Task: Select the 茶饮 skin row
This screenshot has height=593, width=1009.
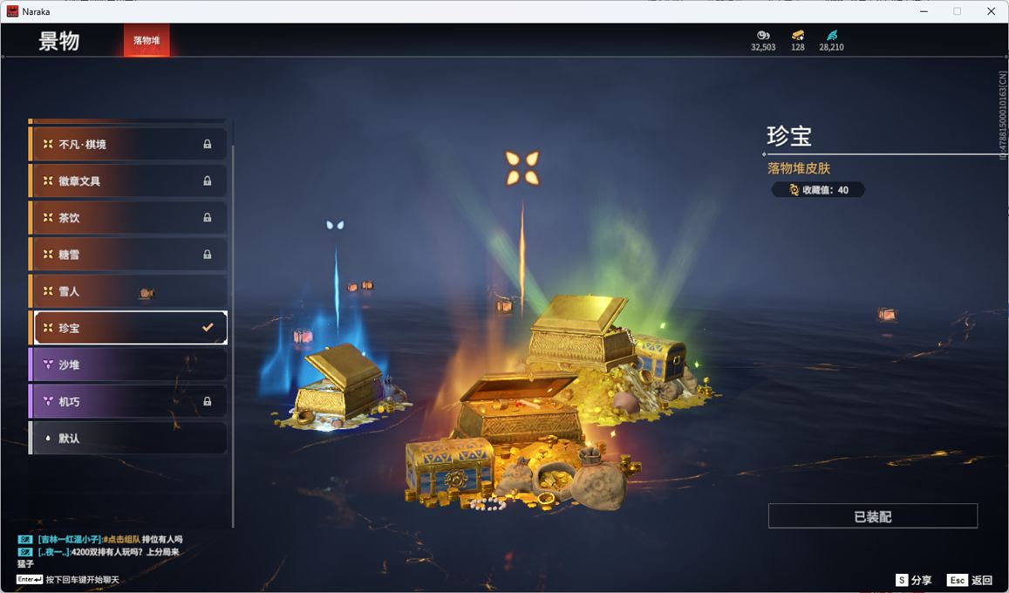Action: coord(128,217)
